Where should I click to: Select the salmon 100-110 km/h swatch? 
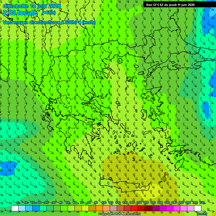coord(106,208)
